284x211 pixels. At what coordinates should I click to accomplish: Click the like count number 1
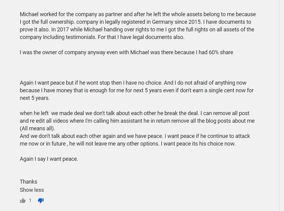pos(30,201)
